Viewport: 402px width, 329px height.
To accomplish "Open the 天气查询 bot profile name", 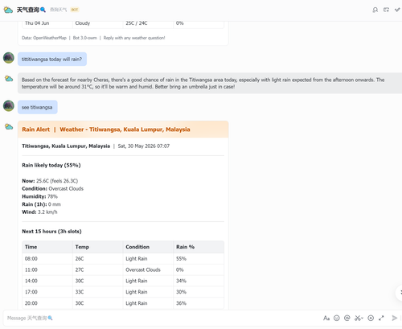I will click(x=28, y=10).
